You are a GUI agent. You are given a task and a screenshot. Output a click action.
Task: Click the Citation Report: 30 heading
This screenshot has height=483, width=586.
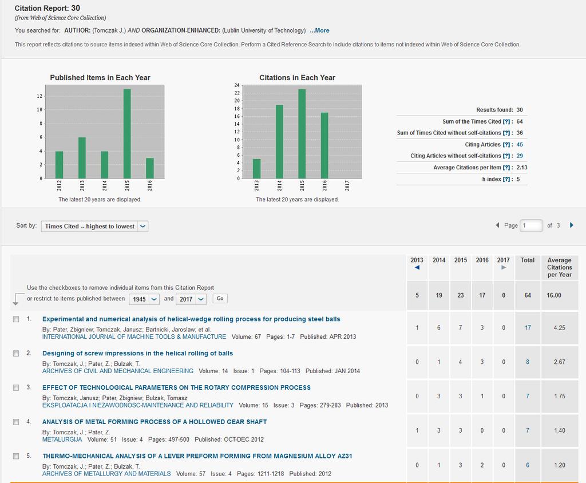[x=47, y=8]
